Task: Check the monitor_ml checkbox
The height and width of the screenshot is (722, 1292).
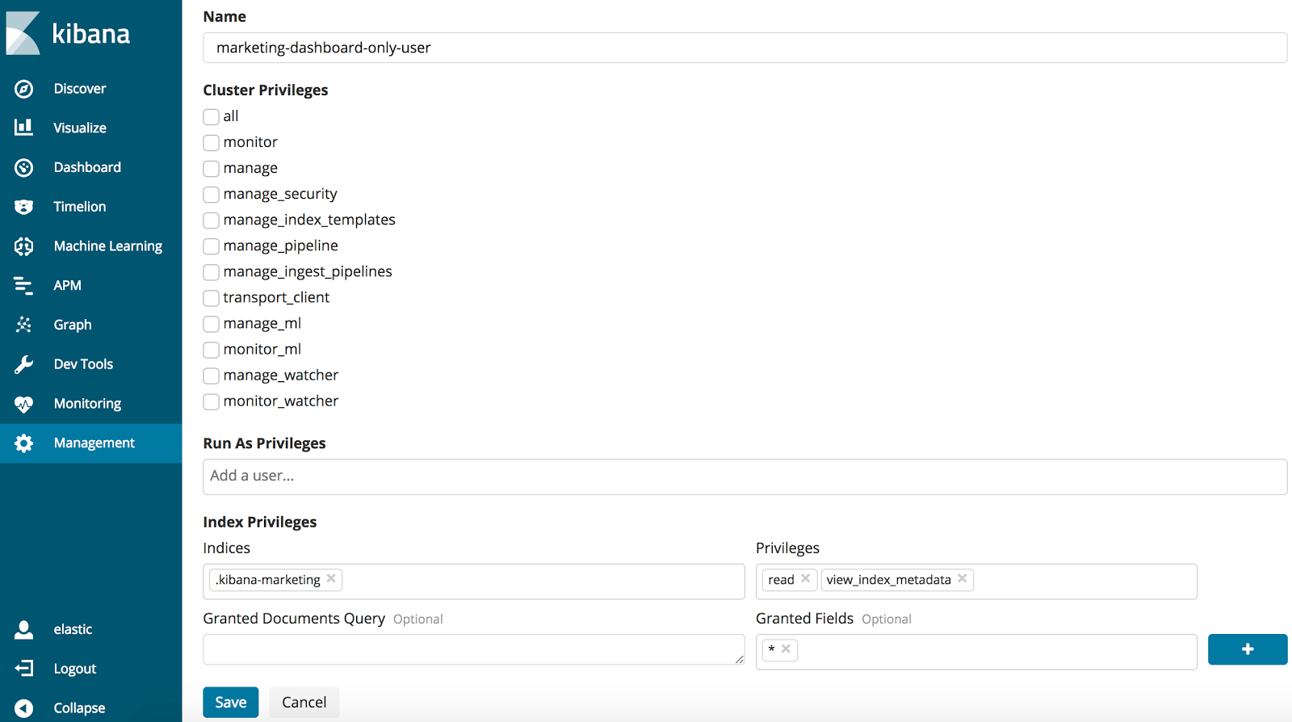Action: click(212, 350)
